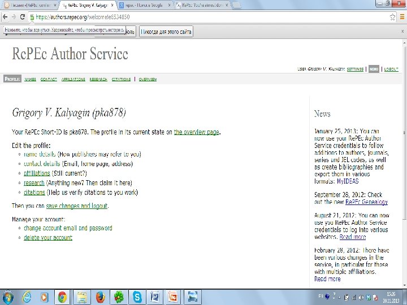
Task: Bookmark this page with the star icon
Action: point(392,17)
